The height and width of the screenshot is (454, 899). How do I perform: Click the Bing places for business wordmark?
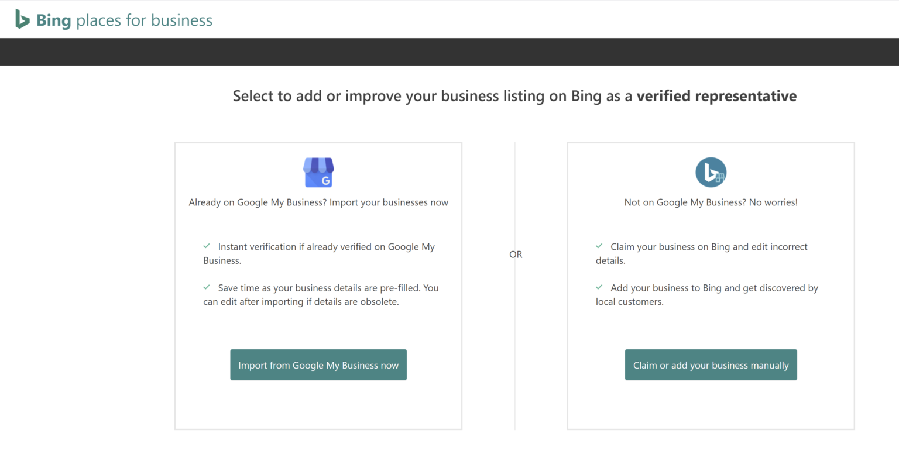coord(124,19)
